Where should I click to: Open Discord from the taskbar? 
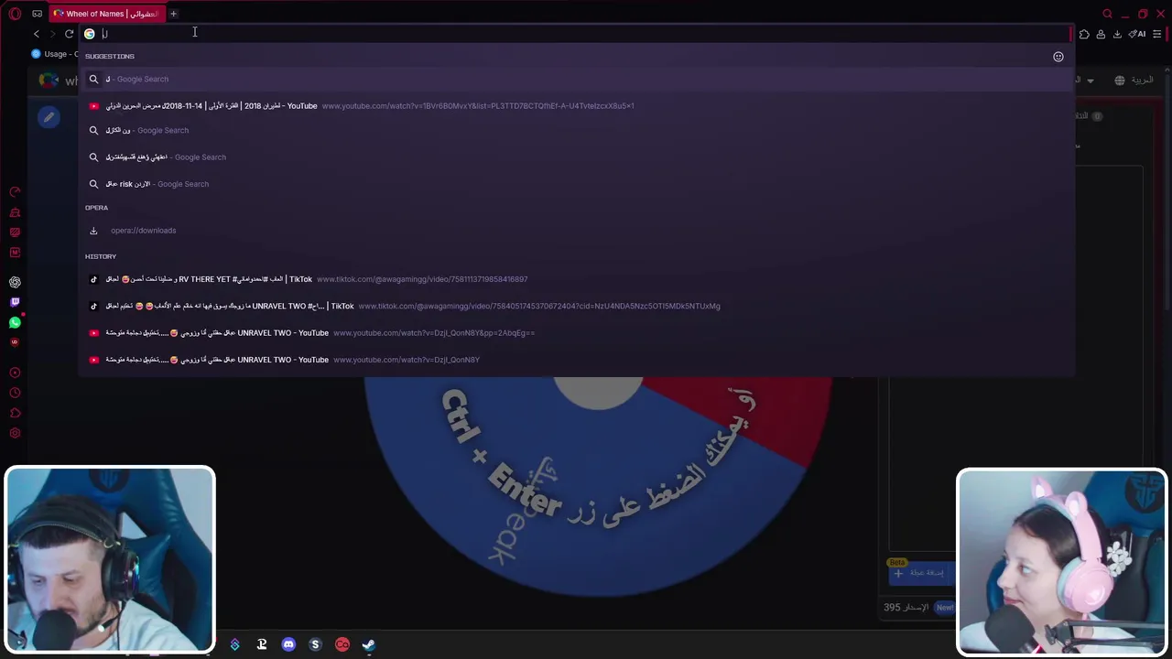coord(288,644)
